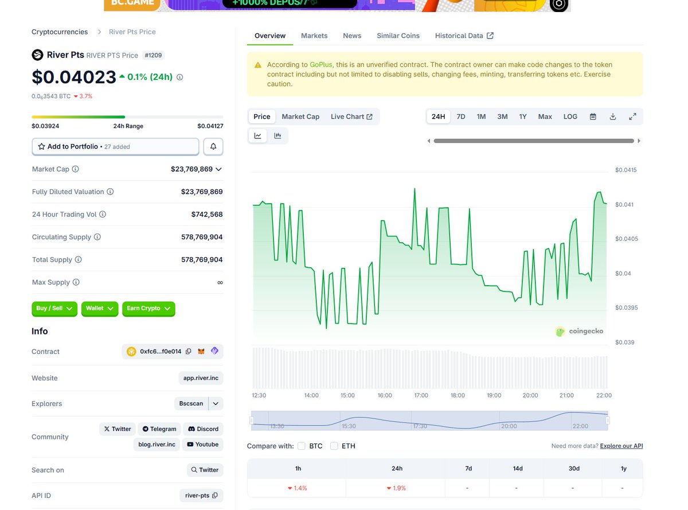The height and width of the screenshot is (510, 688).
Task: Select the Price chart mode
Action: [262, 116]
